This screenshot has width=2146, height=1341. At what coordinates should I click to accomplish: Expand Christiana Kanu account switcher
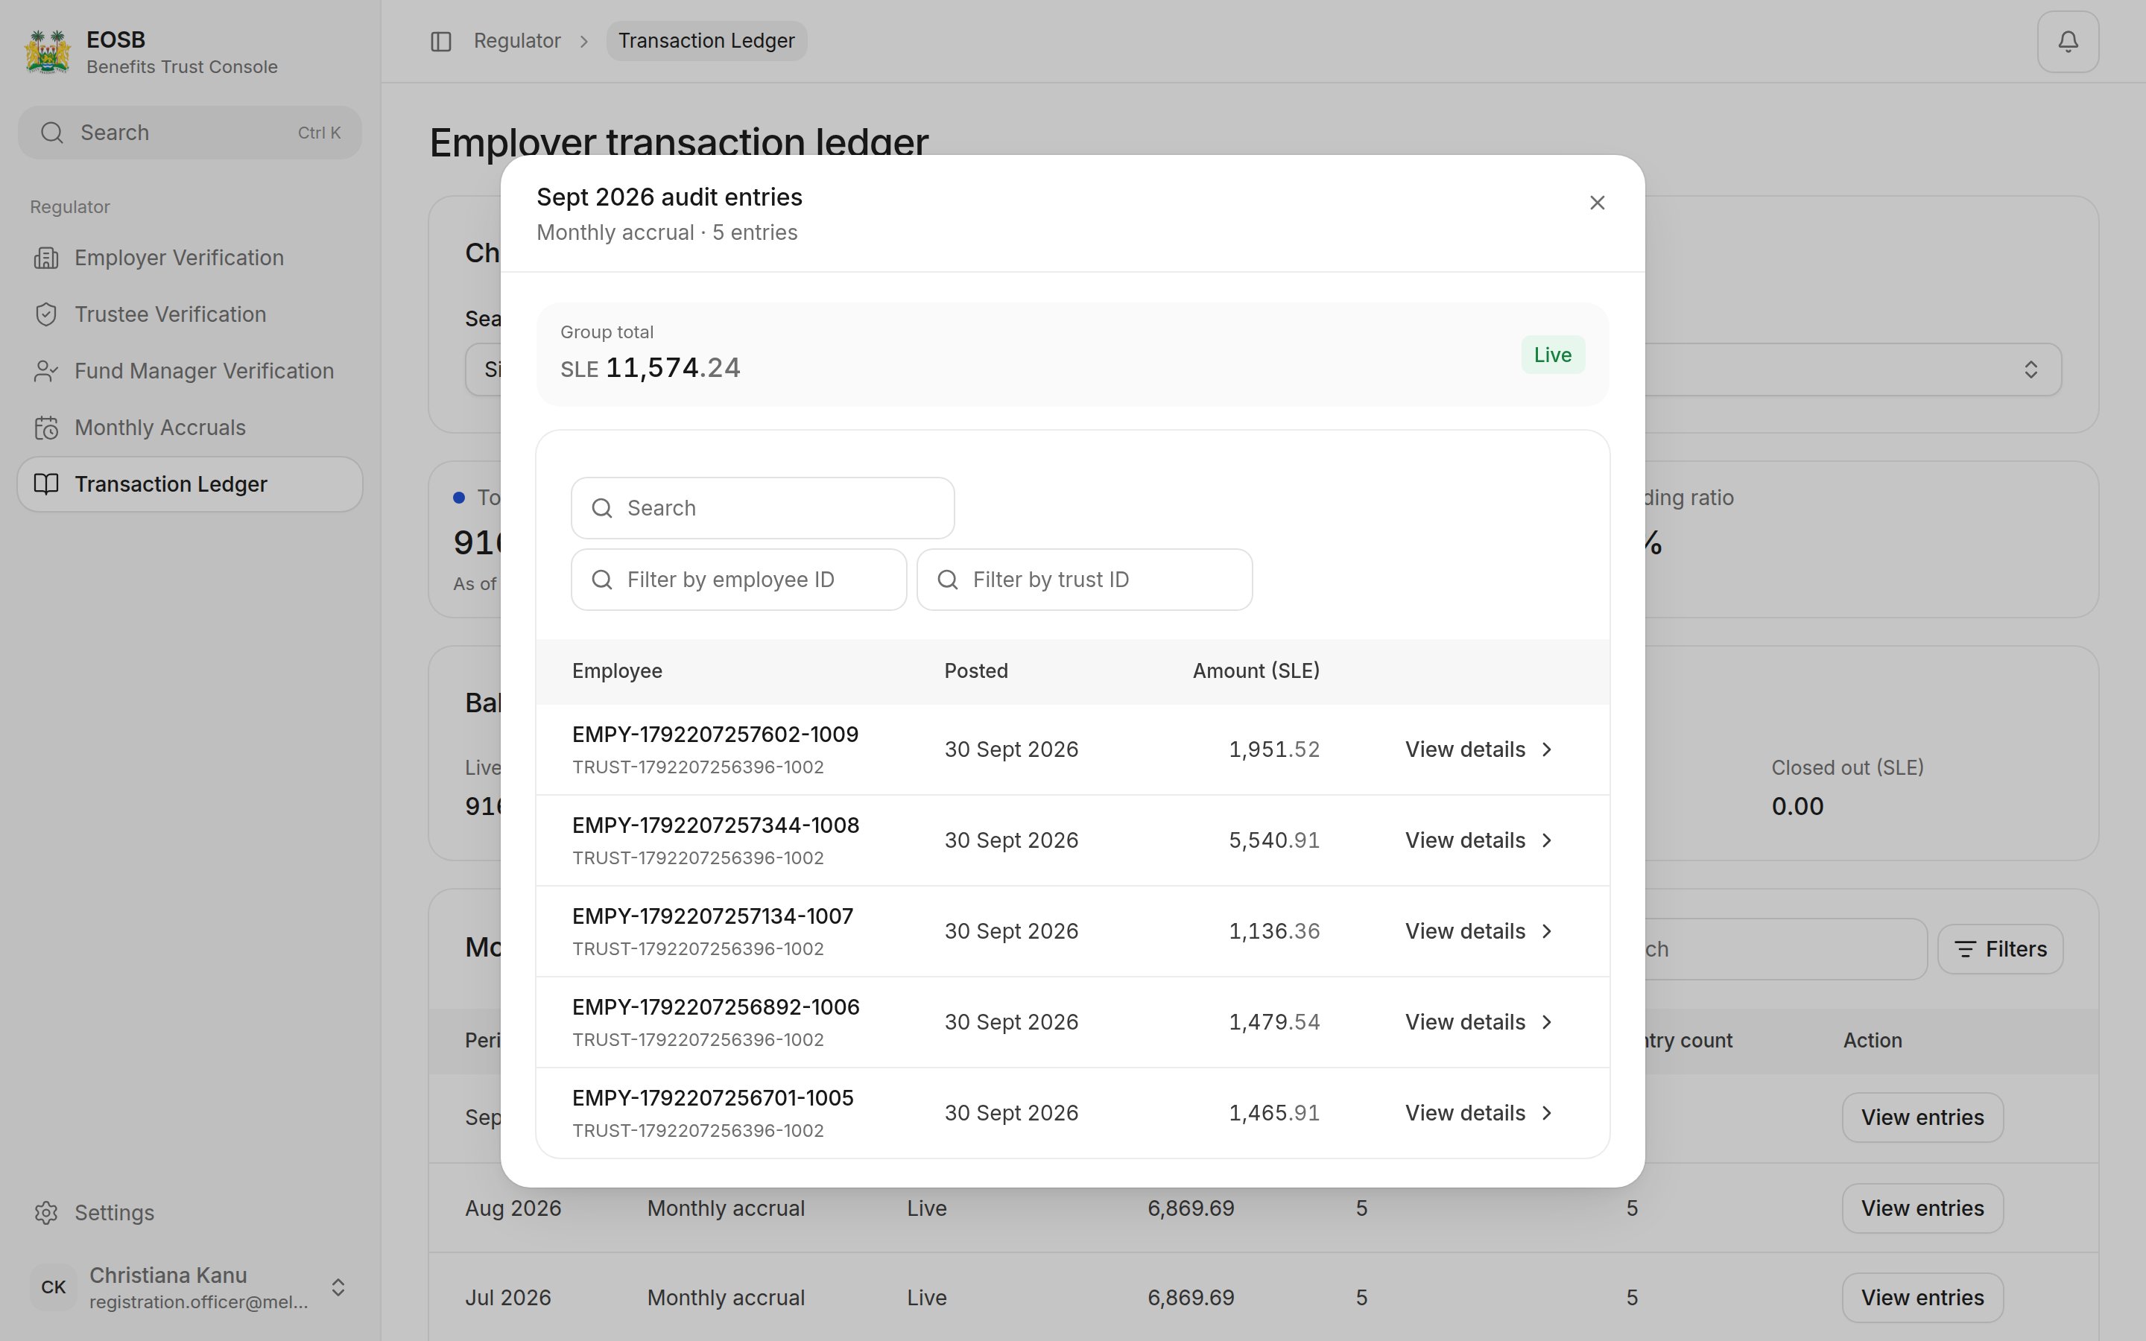[x=338, y=1288]
